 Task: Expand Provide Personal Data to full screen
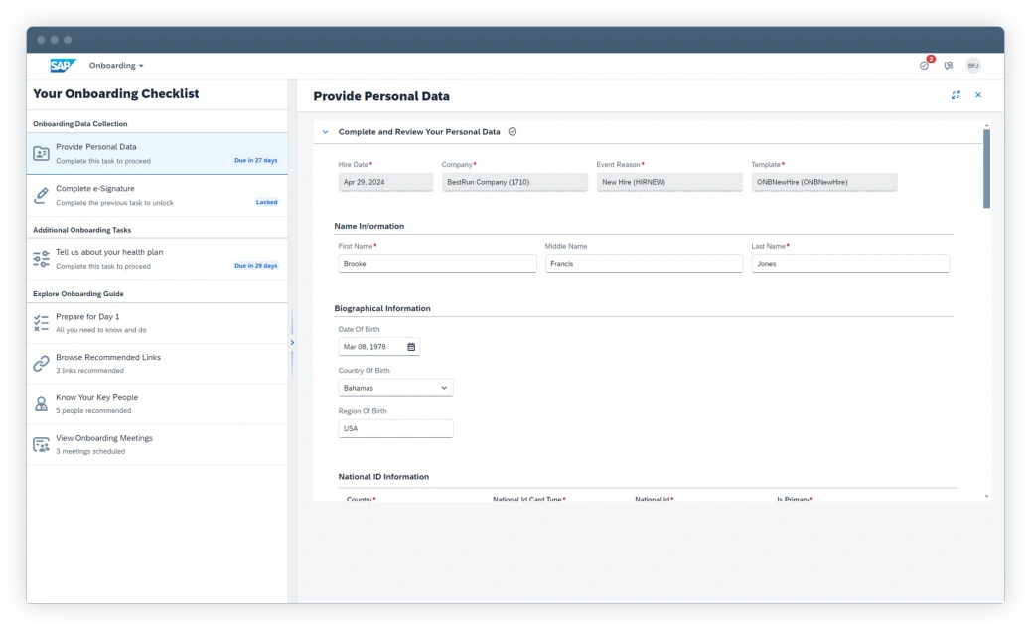point(956,95)
